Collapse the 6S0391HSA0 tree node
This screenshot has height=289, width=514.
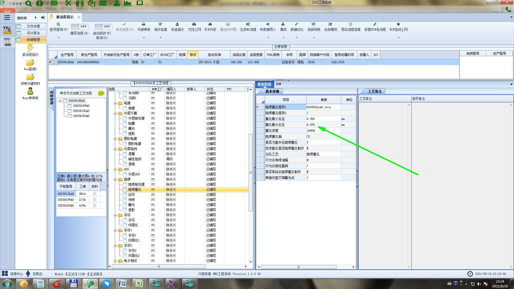[x=60, y=101]
